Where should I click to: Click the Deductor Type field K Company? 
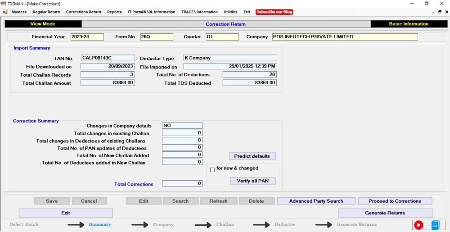pyautogui.click(x=230, y=58)
